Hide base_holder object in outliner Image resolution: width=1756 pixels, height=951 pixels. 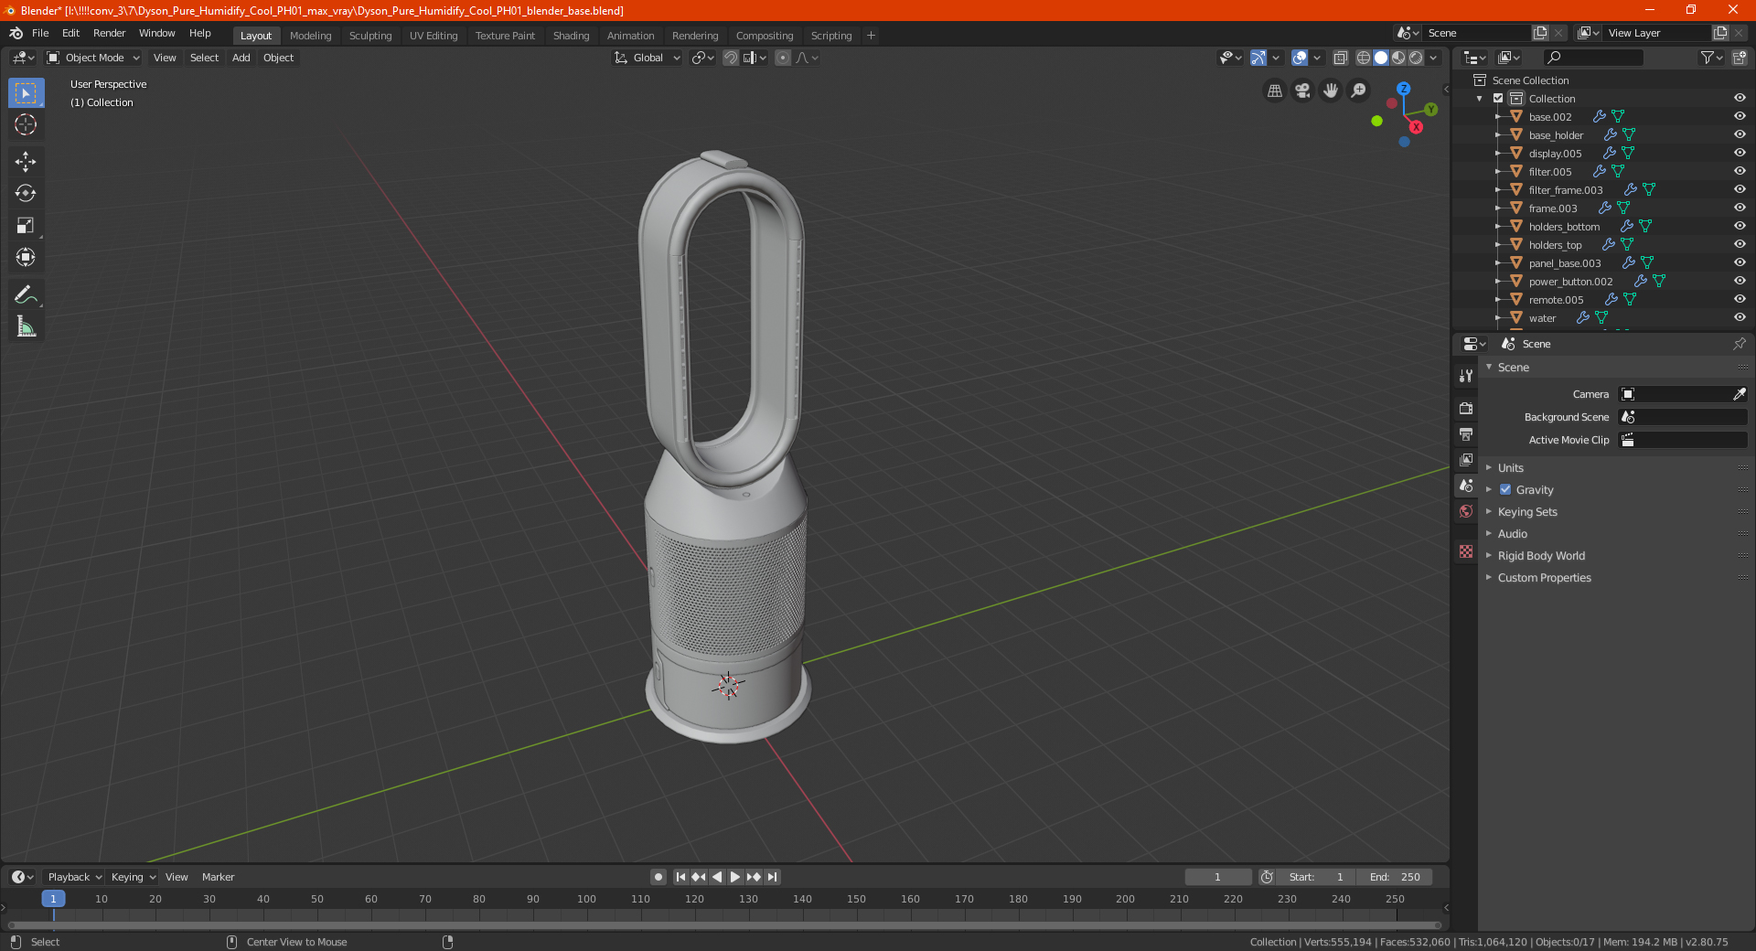[x=1740, y=134]
